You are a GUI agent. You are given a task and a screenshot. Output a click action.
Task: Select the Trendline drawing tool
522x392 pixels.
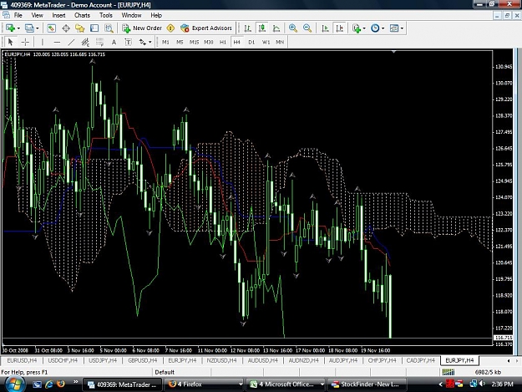[x=71, y=42]
